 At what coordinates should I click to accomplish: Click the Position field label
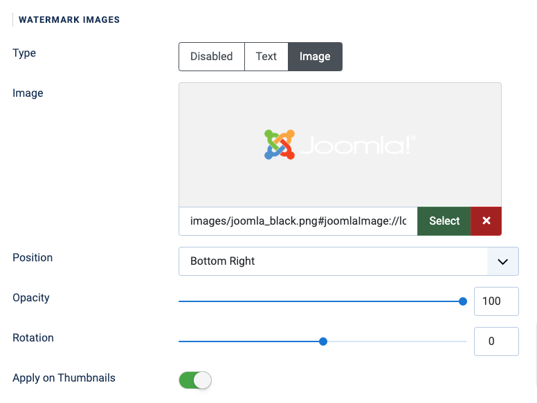pos(33,258)
